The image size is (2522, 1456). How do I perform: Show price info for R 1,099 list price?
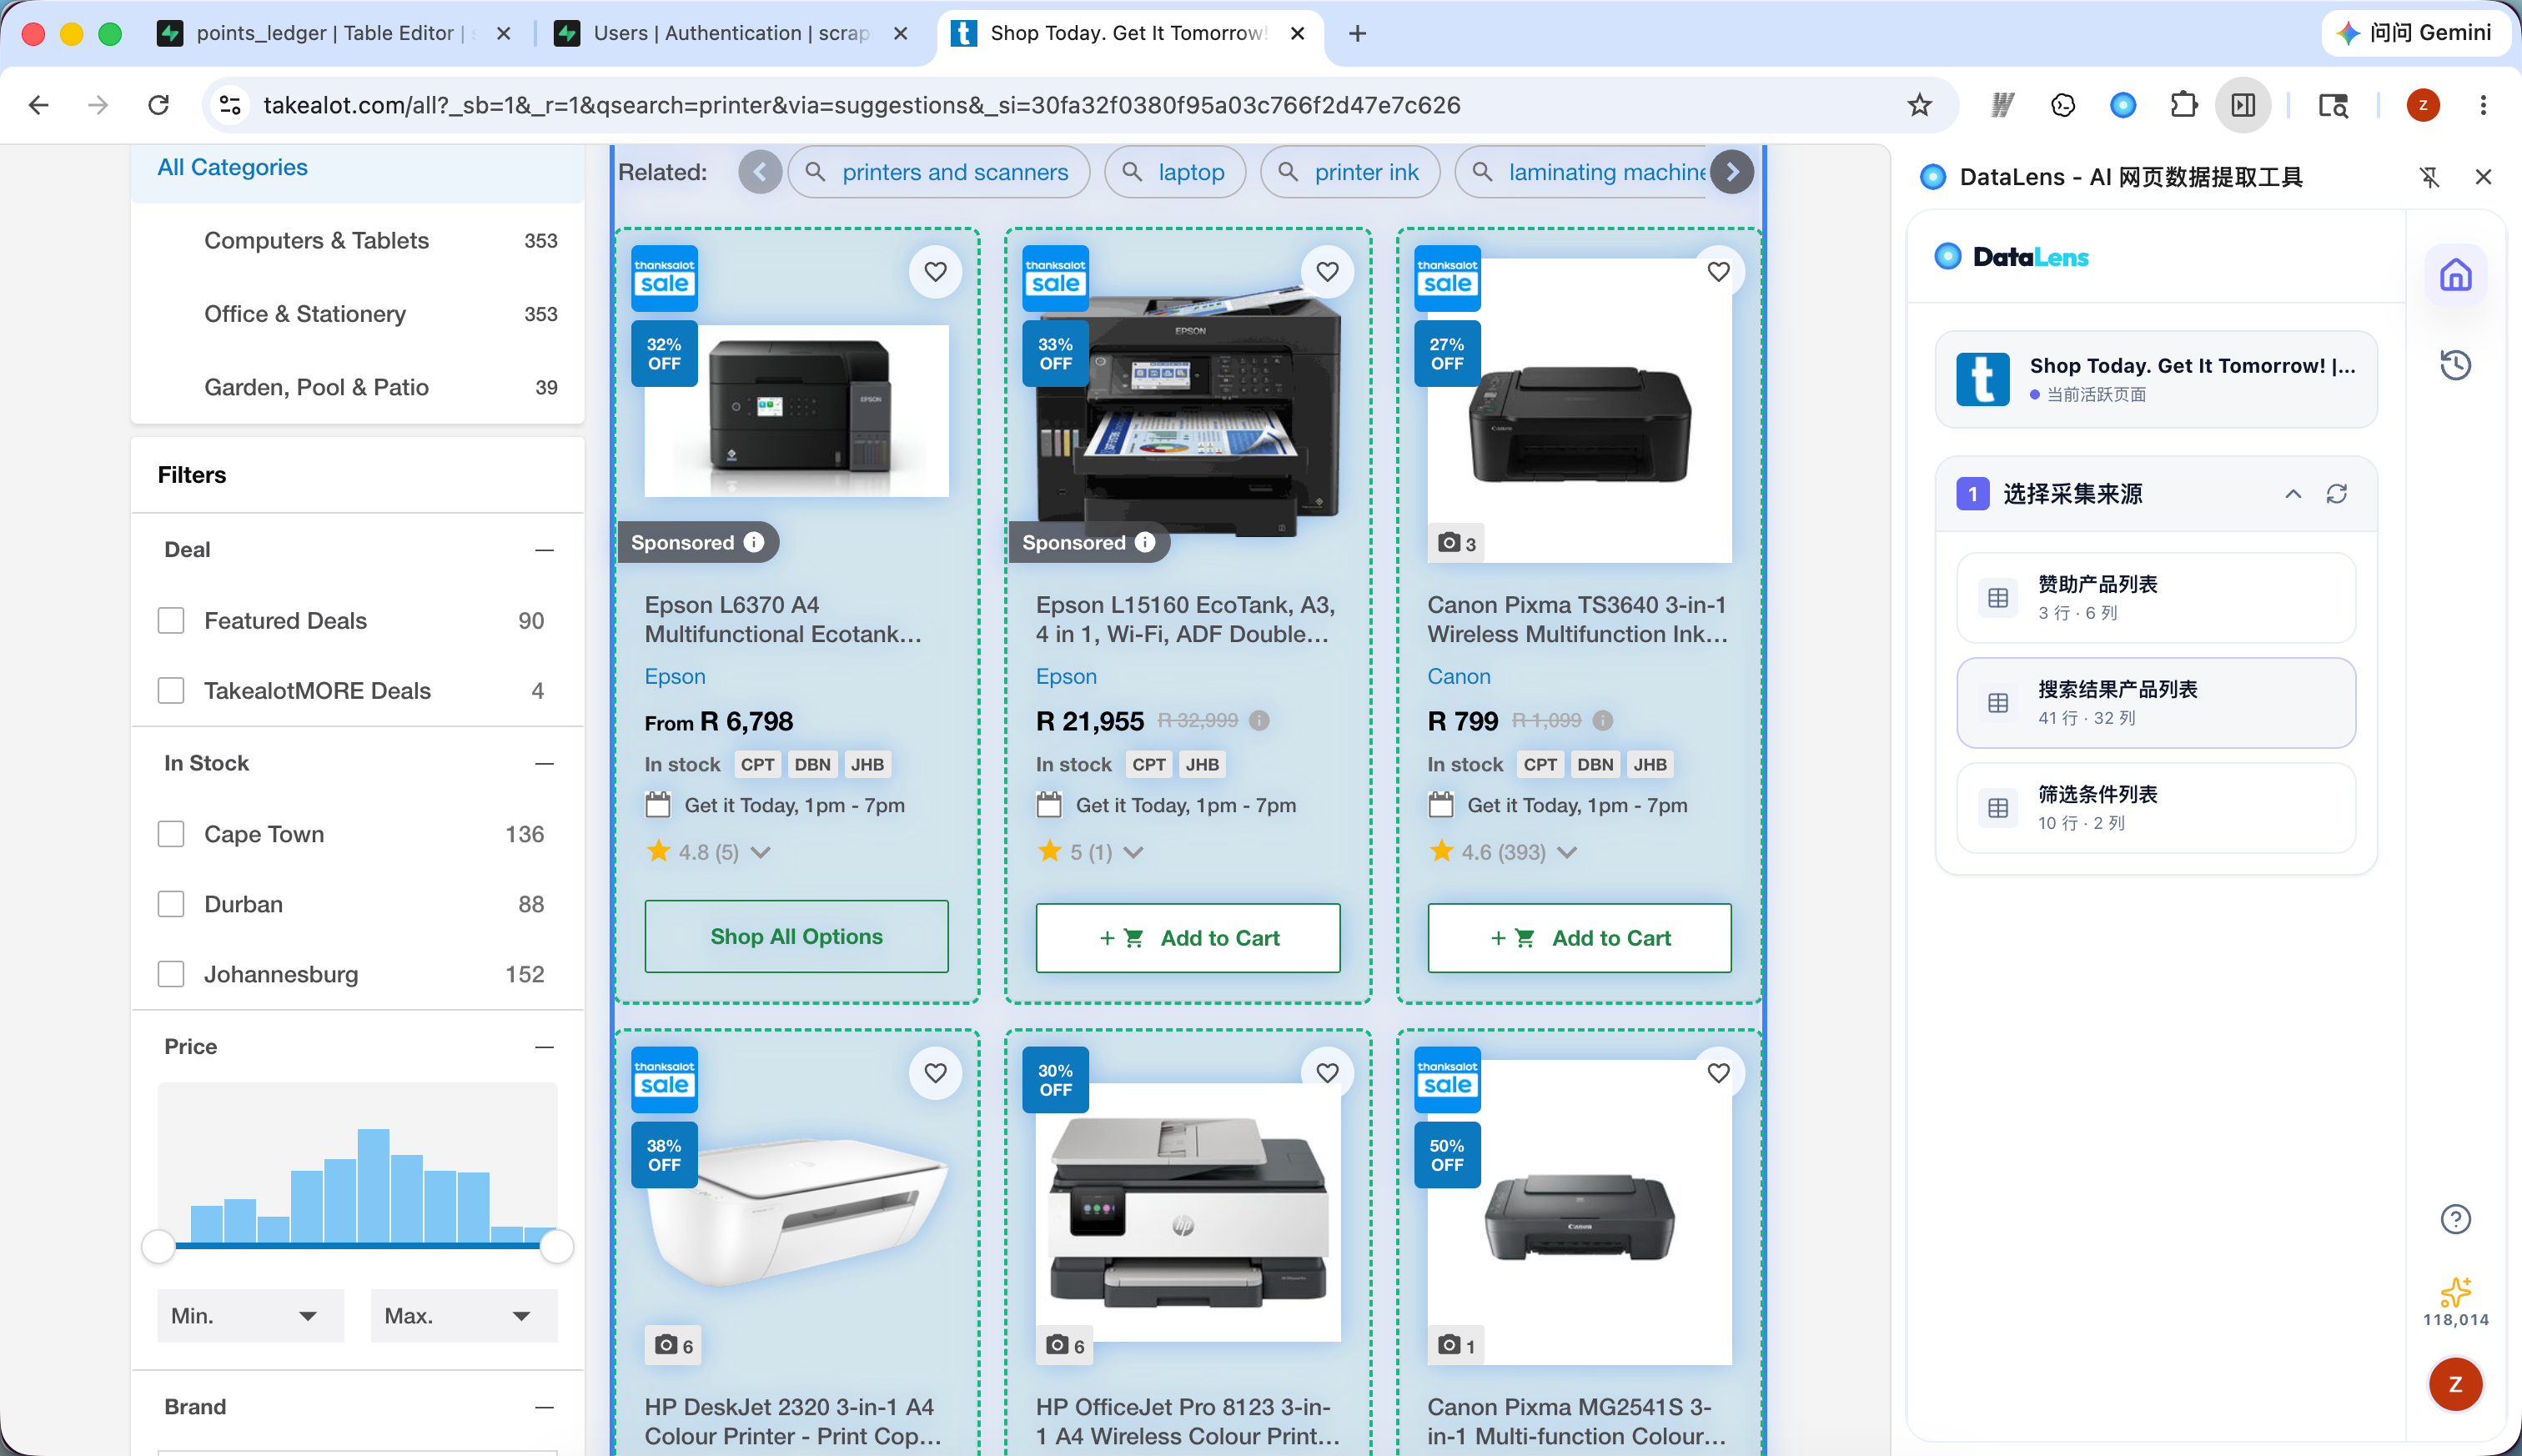coord(1602,720)
